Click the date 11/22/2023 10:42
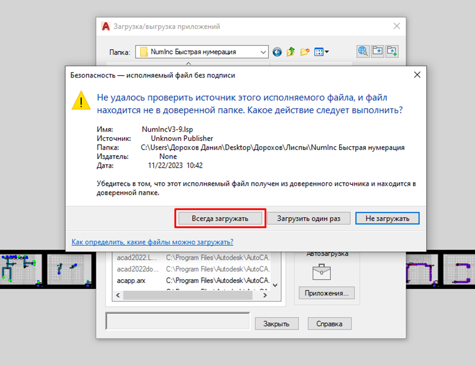 click(x=175, y=165)
